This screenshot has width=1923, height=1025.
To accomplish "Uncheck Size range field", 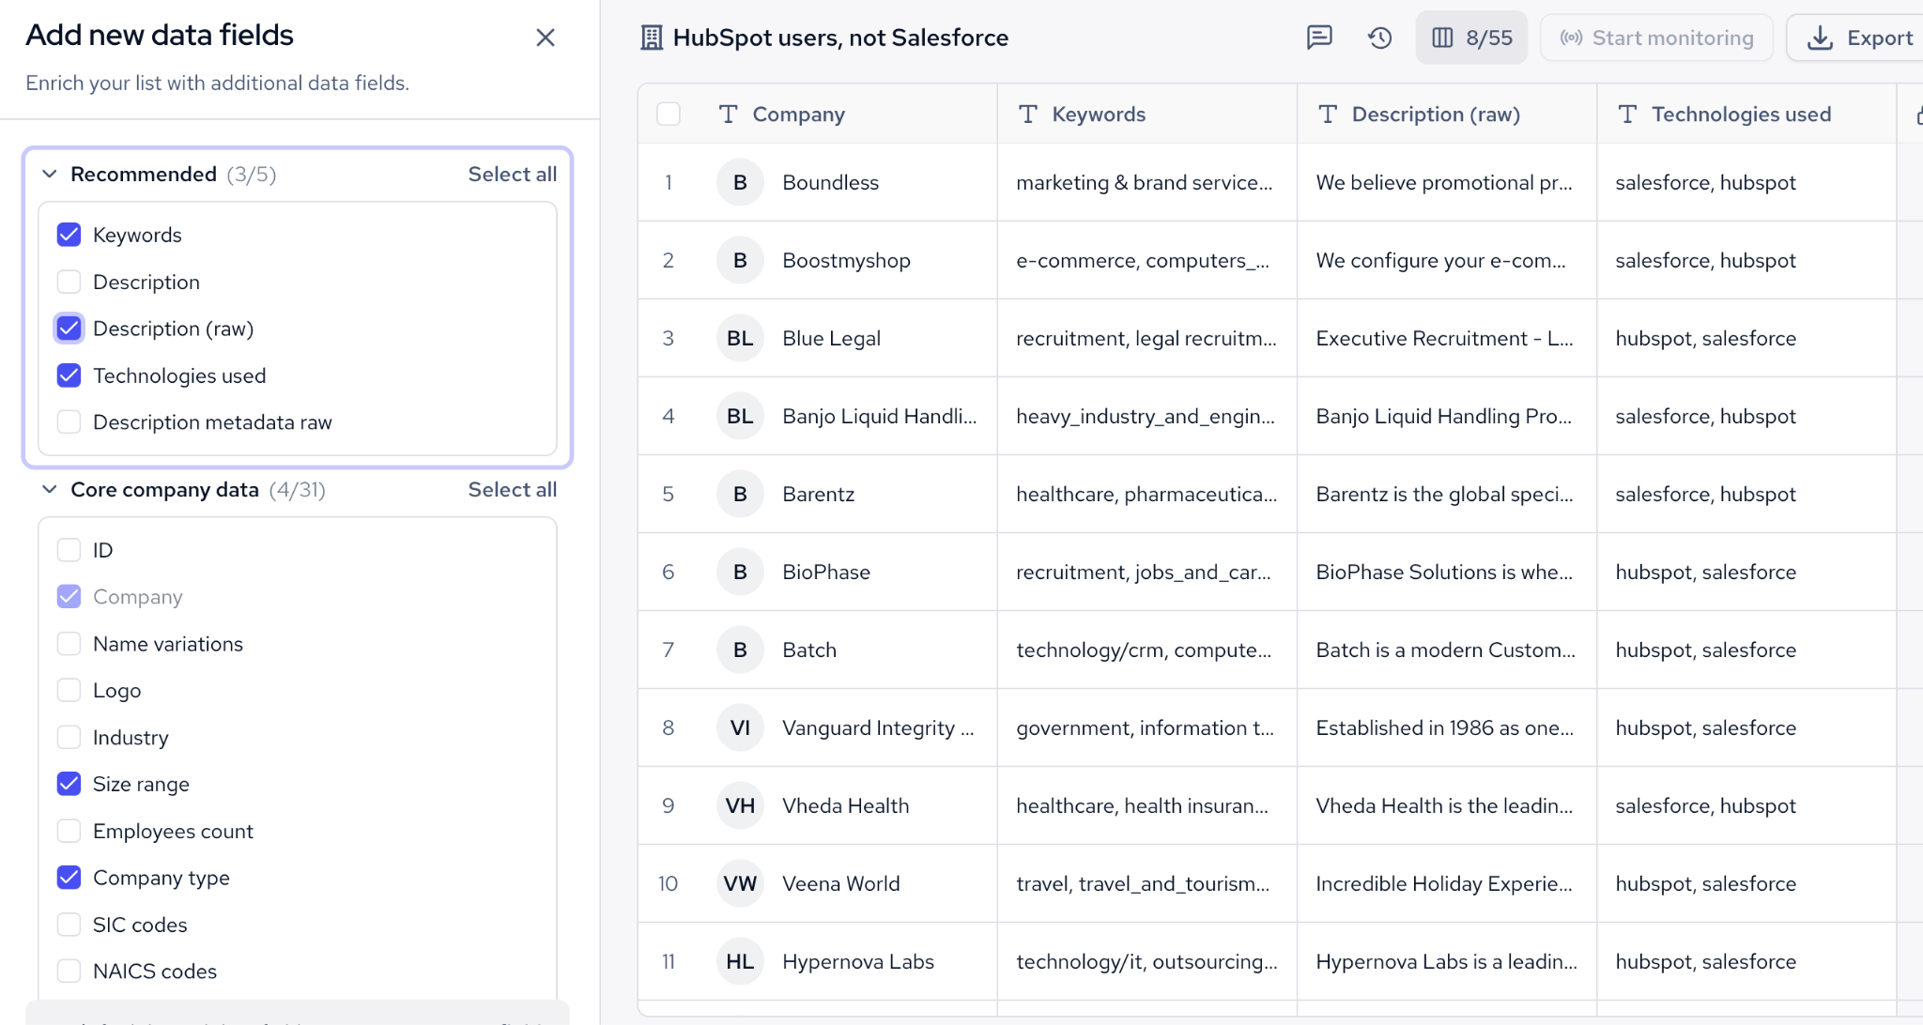I will pyautogui.click(x=69, y=784).
